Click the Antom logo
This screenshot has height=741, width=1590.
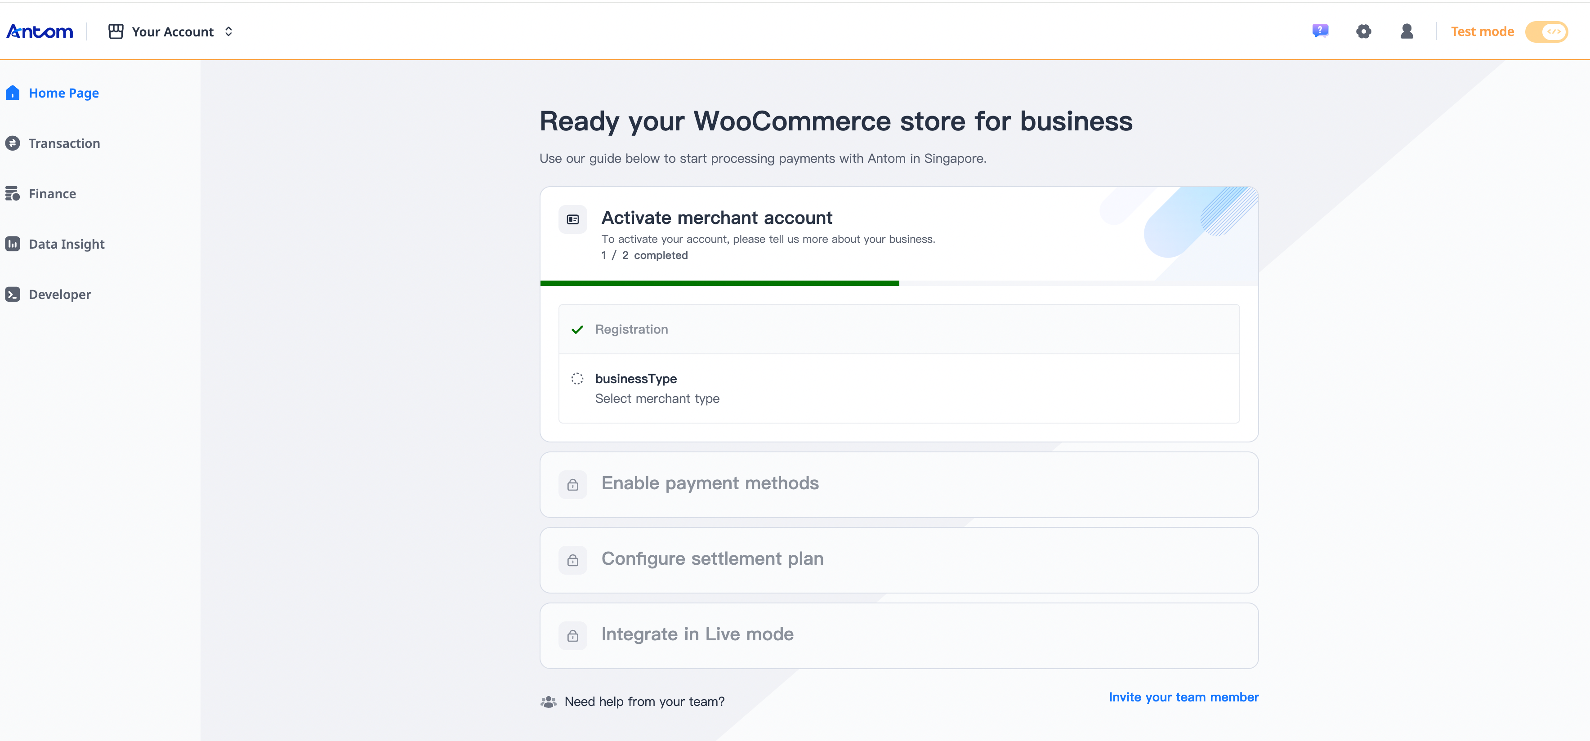click(x=40, y=31)
